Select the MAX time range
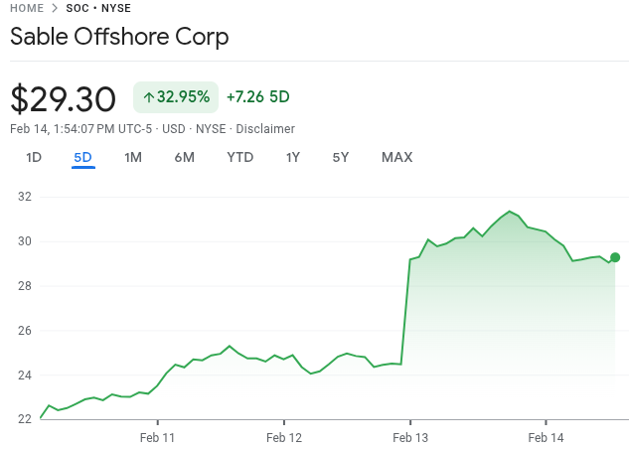 pos(396,157)
